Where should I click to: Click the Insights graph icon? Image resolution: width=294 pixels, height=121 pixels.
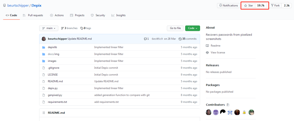(x=113, y=15)
